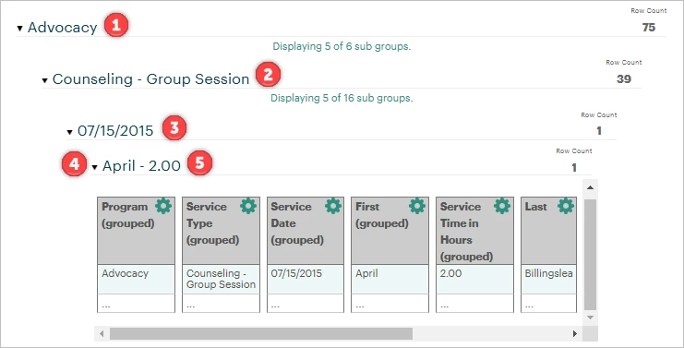Collapse the April - 2.00 group arrow
The image size is (684, 348).
[x=95, y=167]
